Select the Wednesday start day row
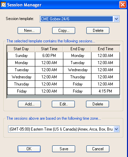Image resolution: width=128 pixels, height=157 pixels. click(63, 77)
